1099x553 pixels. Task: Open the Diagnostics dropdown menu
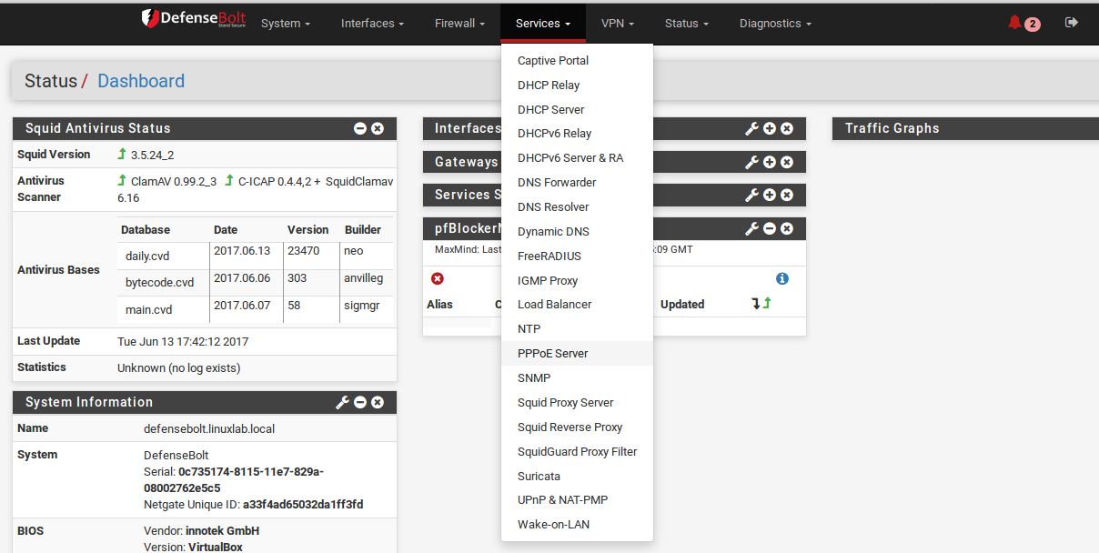coord(775,23)
